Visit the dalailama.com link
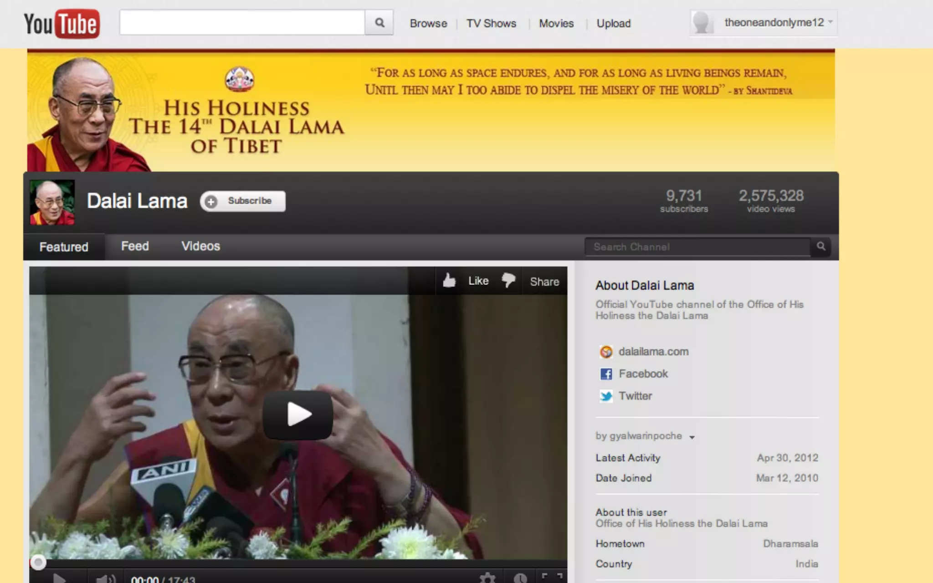The image size is (933, 583). click(653, 352)
